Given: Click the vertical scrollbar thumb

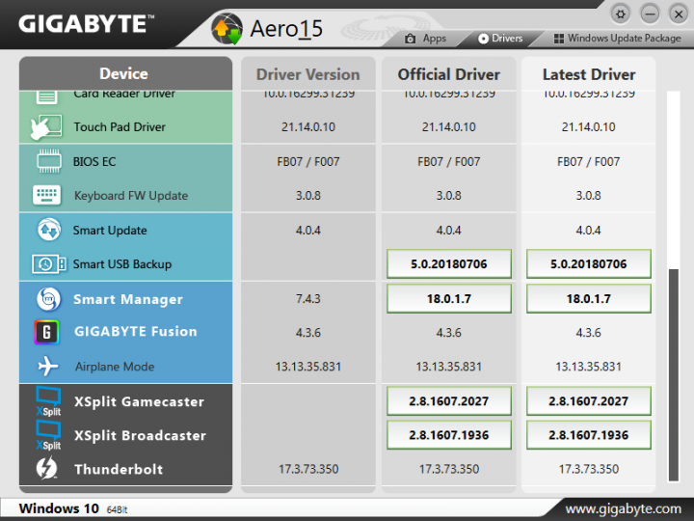Looking at the screenshot, I should 673,374.
